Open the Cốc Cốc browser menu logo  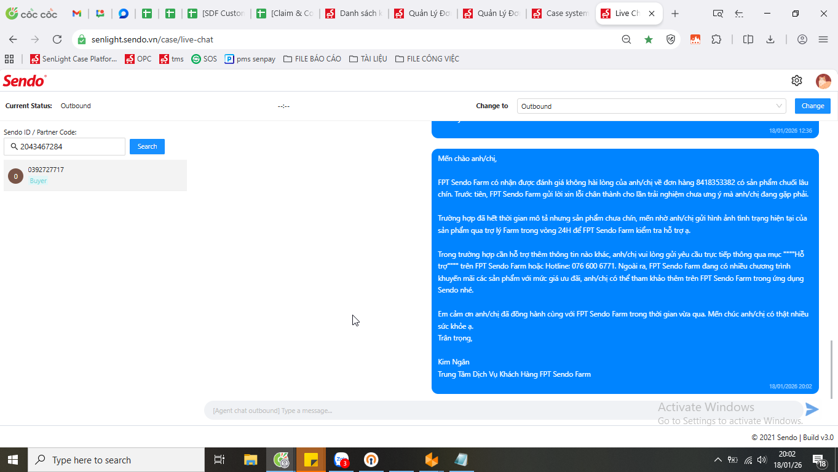point(31,14)
